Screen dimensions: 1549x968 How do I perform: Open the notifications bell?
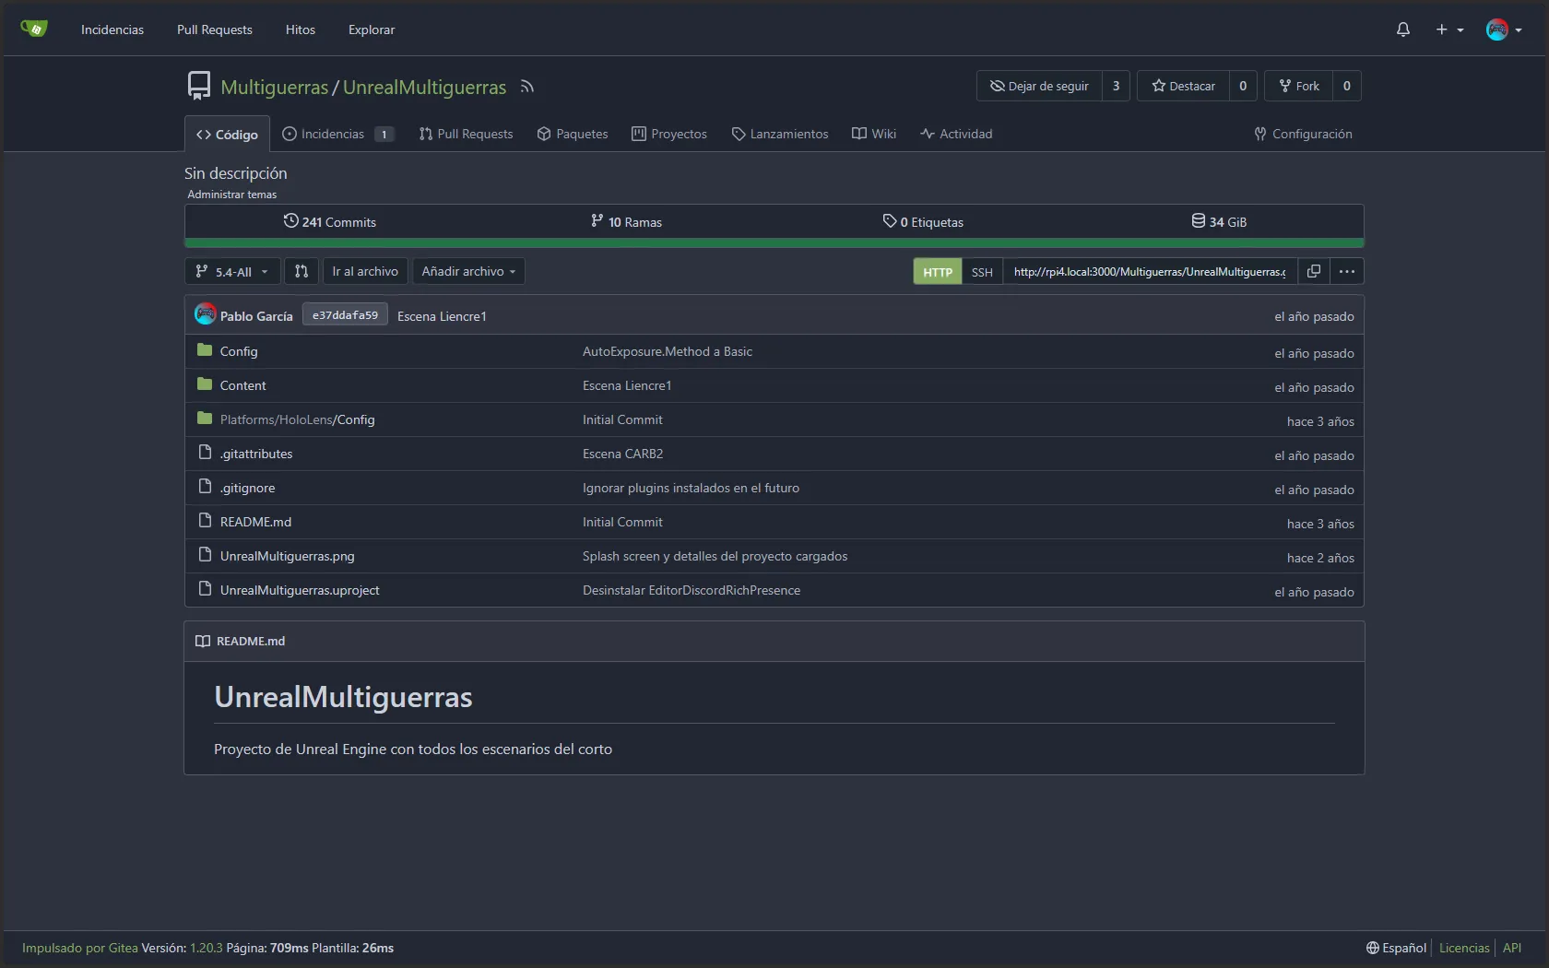point(1402,30)
